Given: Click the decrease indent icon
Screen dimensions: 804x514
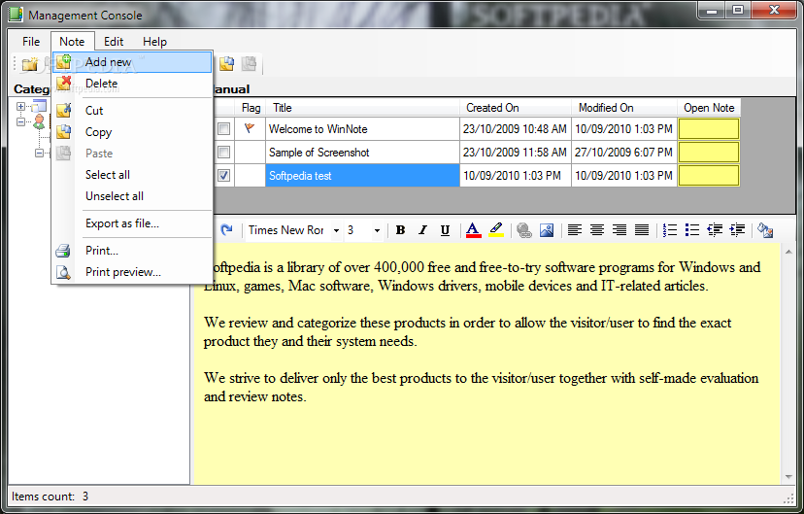Looking at the screenshot, I should click(x=715, y=230).
